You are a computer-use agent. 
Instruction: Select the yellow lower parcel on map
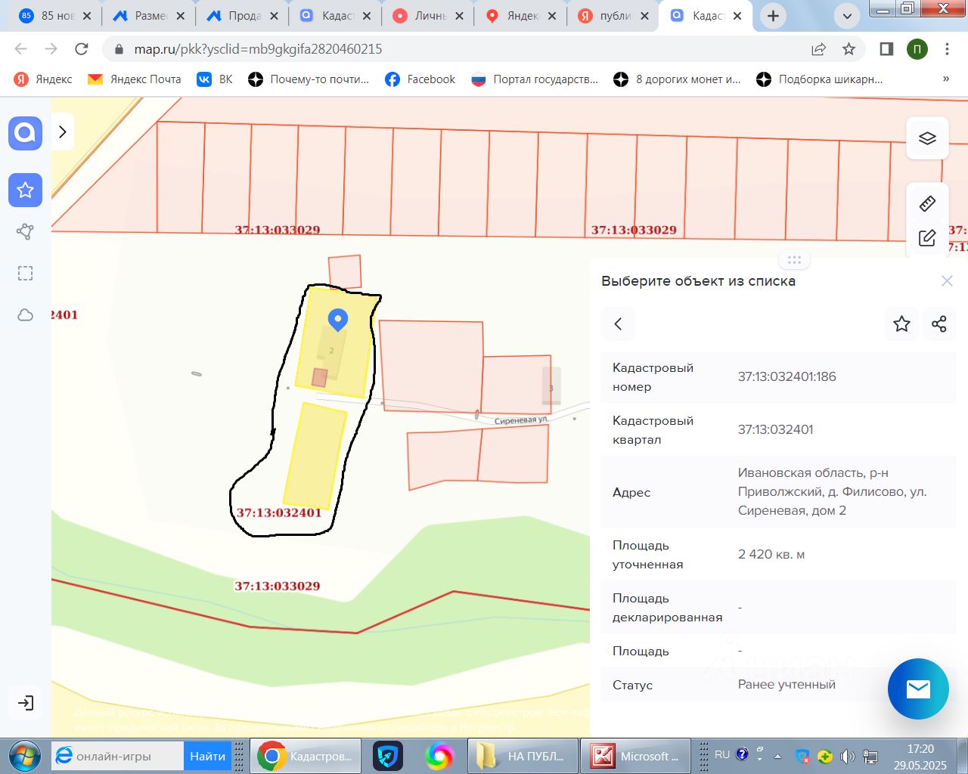(x=315, y=456)
